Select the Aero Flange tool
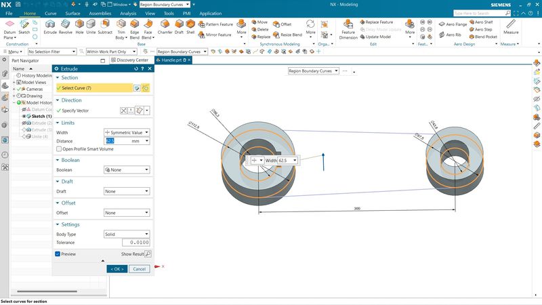 tap(453, 24)
